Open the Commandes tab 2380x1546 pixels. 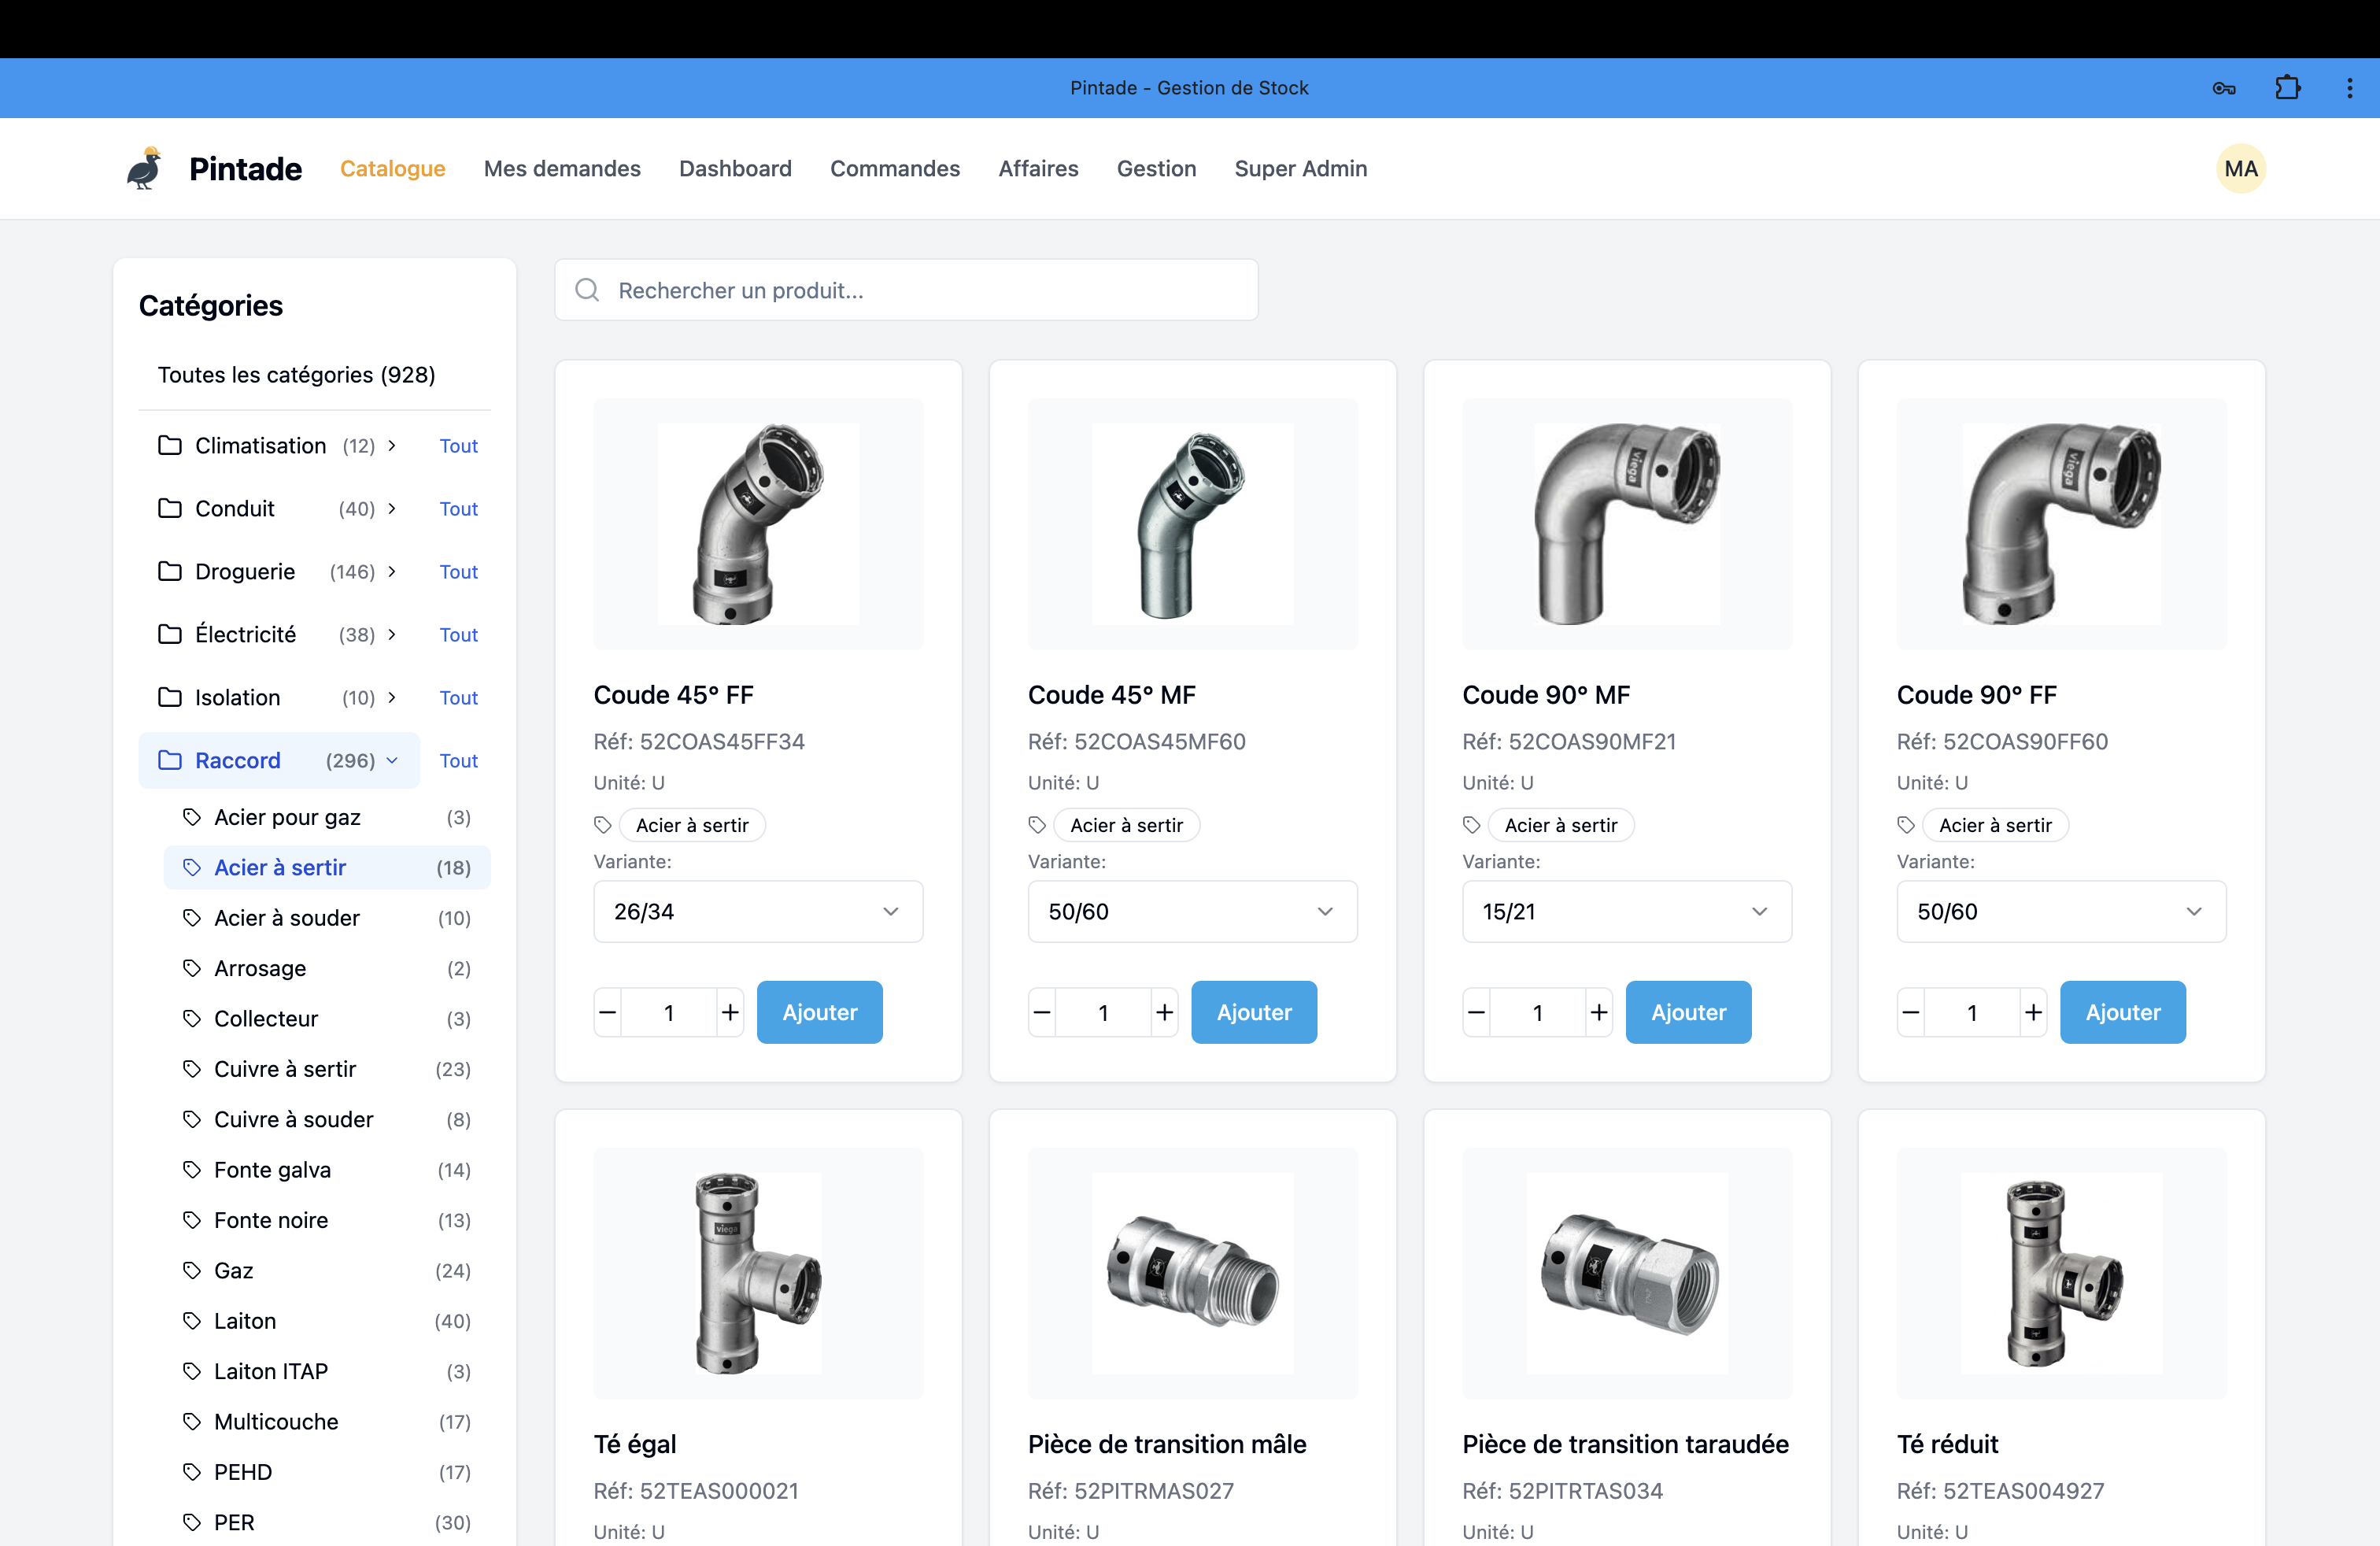coord(894,168)
